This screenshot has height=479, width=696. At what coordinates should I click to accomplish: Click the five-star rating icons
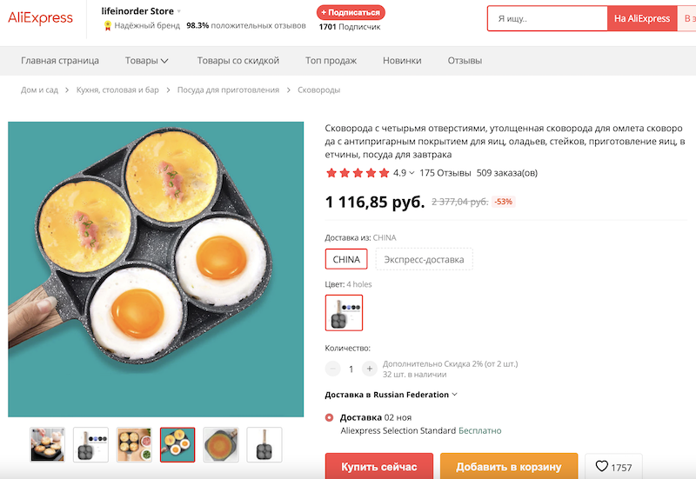pyautogui.click(x=358, y=173)
